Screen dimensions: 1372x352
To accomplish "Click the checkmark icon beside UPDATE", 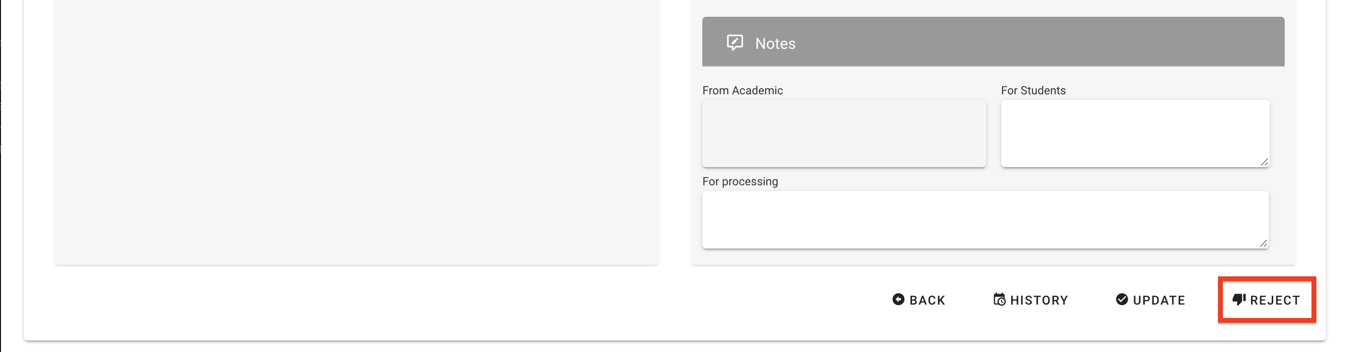I will click(1121, 299).
